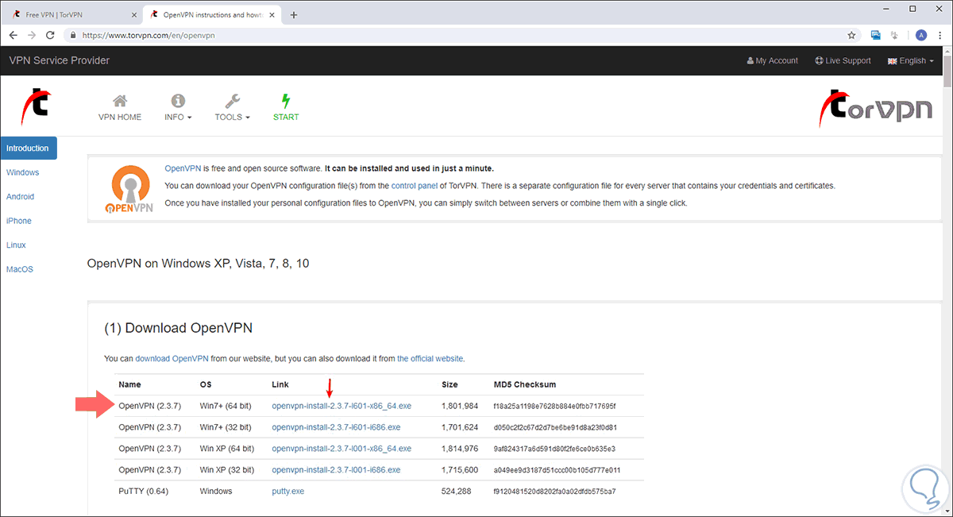Click the MD5 Checksum column header

pyautogui.click(x=525, y=384)
